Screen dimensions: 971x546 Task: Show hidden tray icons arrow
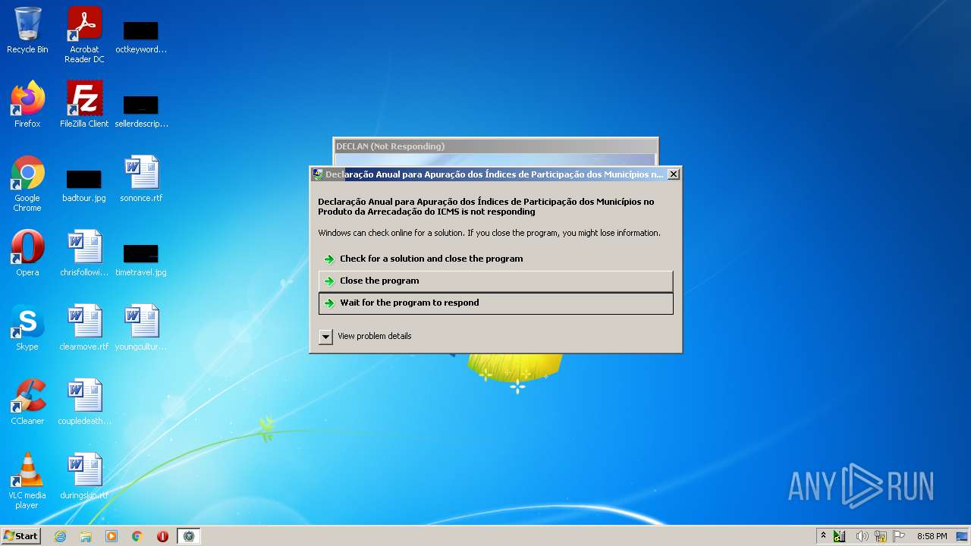[x=823, y=536]
